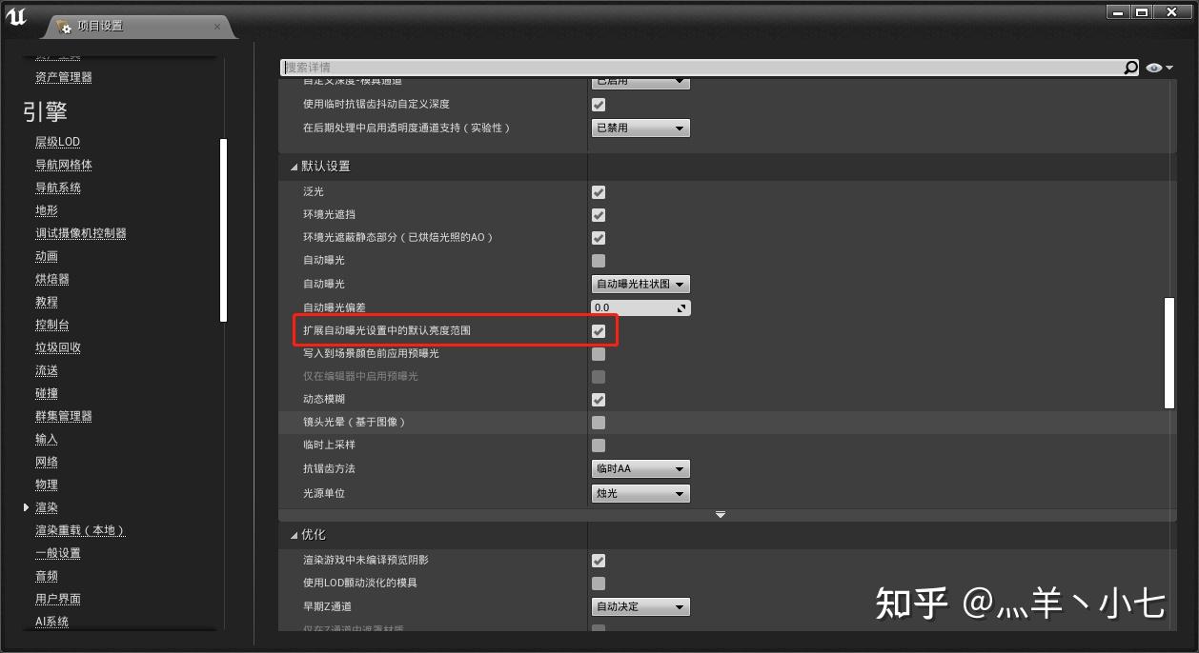Click the arrow next to 渲染 in sidebar
1199x653 pixels.
click(x=27, y=507)
